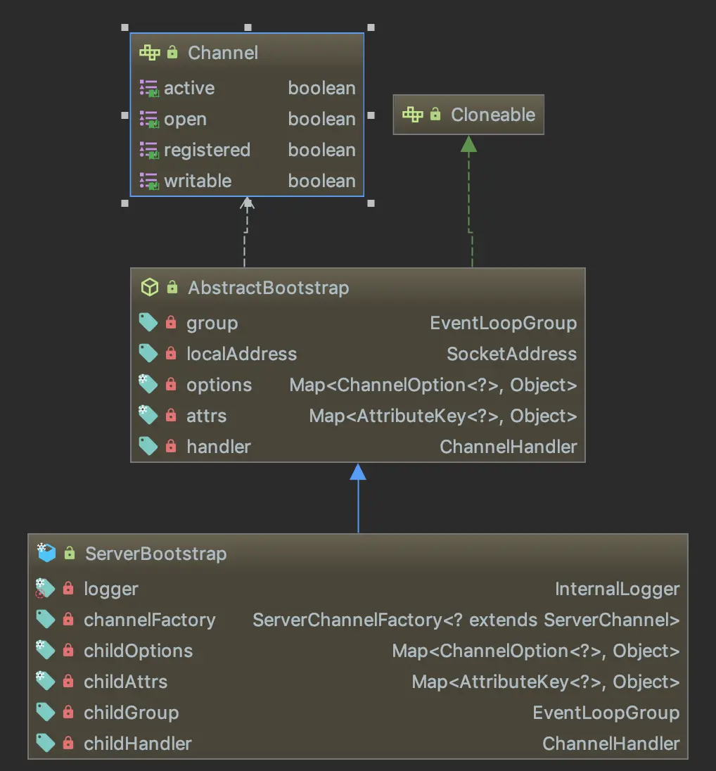The image size is (716, 771).
Task: Click the registered property icon
Action: (x=149, y=150)
